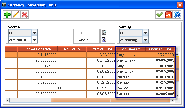Click the Round To column header
185x108 pixels.
(x=72, y=49)
